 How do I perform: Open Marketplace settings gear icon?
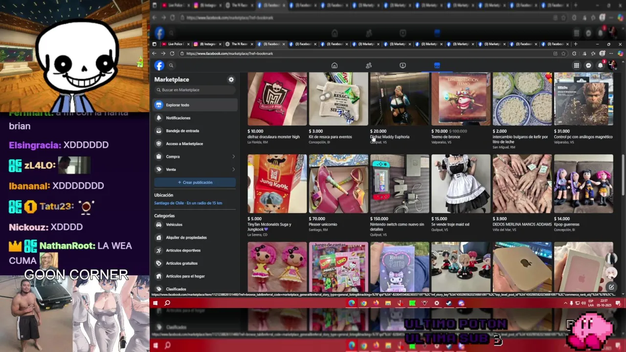click(231, 80)
